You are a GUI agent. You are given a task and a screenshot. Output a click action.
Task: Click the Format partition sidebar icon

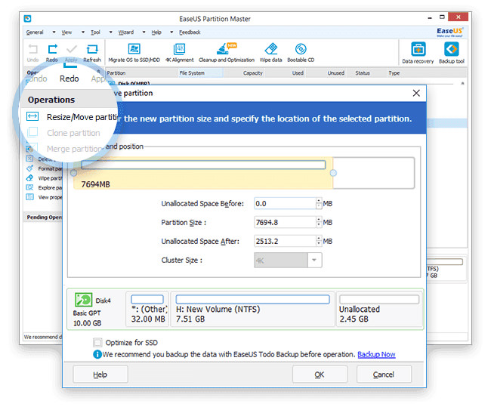(29, 168)
